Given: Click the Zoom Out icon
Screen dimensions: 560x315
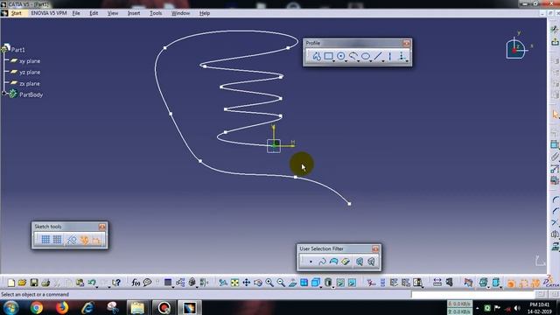Looking at the screenshot, I should (x=281, y=283).
